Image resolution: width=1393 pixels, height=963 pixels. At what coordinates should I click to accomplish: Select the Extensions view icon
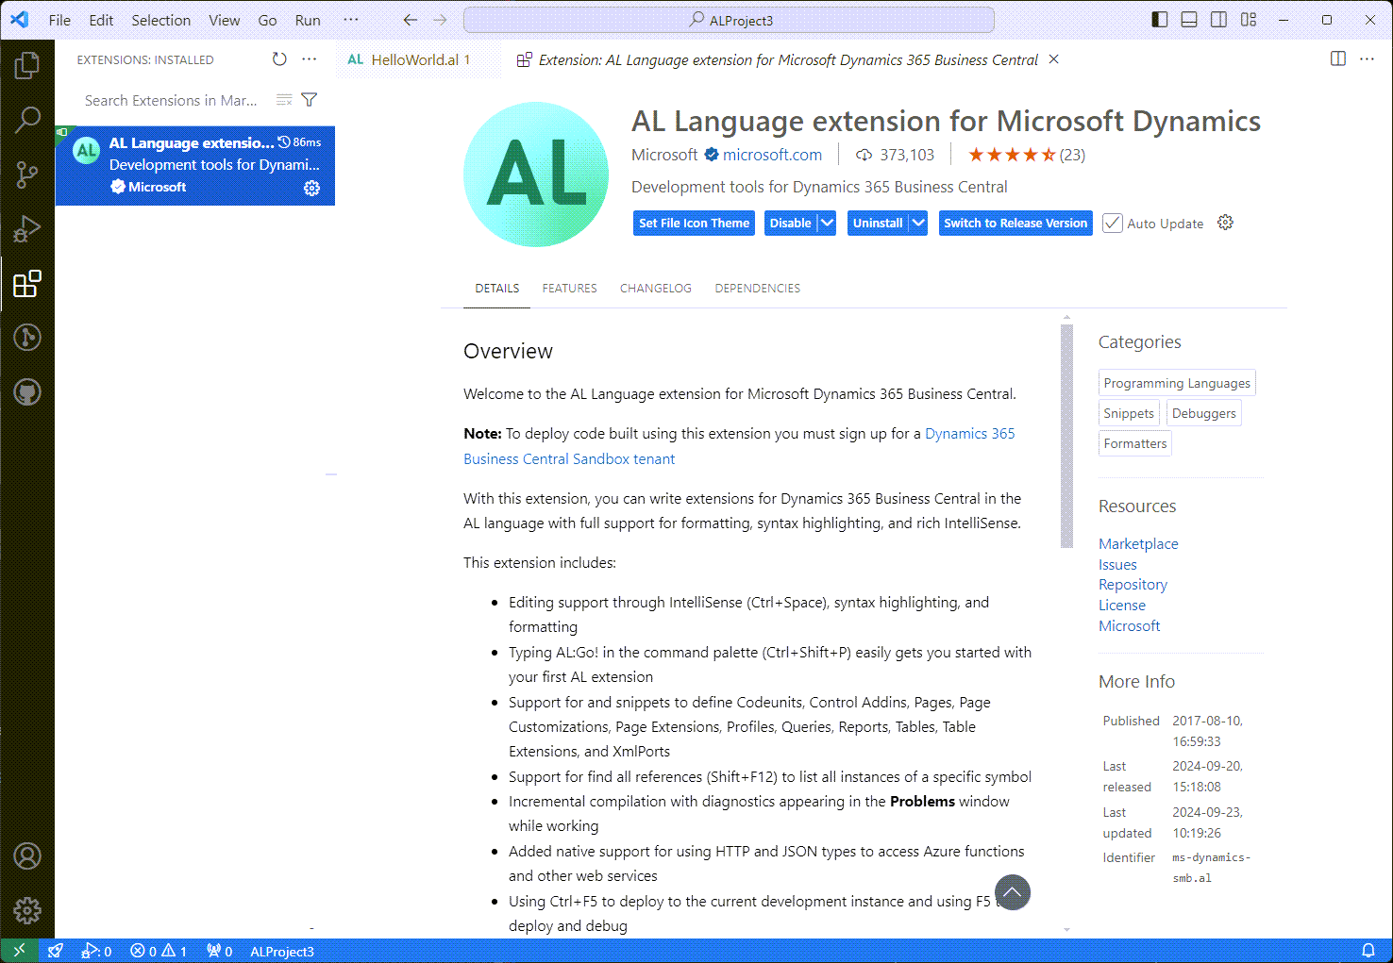[x=27, y=283]
